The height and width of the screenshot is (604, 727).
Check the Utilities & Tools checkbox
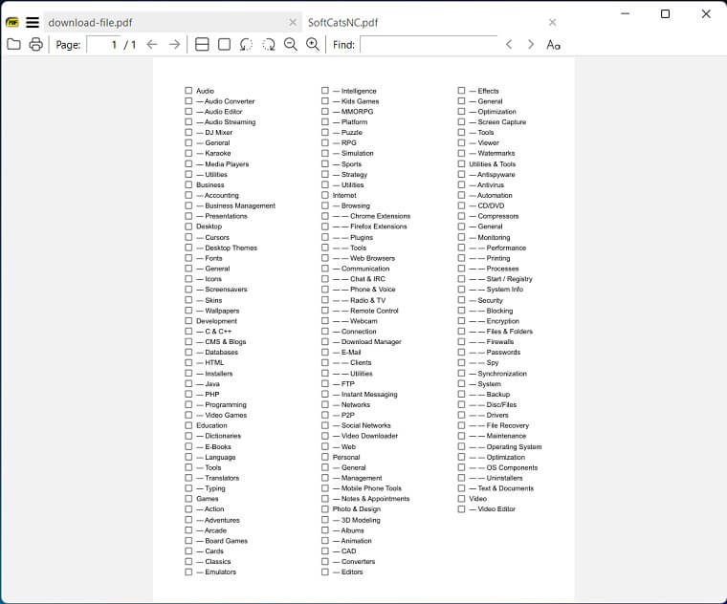point(461,163)
